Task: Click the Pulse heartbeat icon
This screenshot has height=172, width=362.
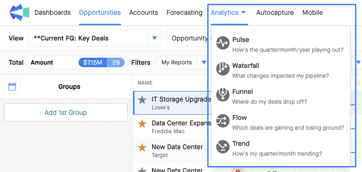Action: pos(223,43)
